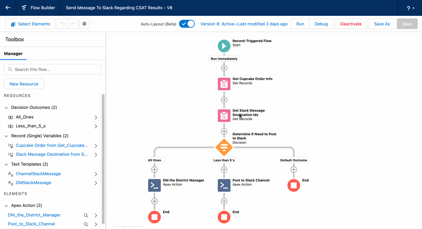The width and height of the screenshot is (422, 229).
Task: Collapse the Decision Outcomes section
Action: coord(6,108)
